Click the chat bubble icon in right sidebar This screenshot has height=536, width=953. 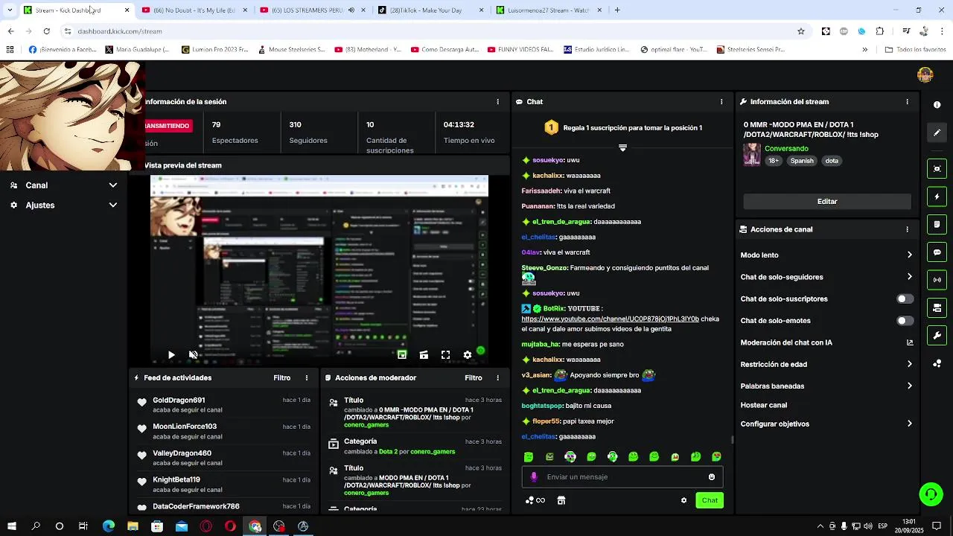tap(937, 252)
